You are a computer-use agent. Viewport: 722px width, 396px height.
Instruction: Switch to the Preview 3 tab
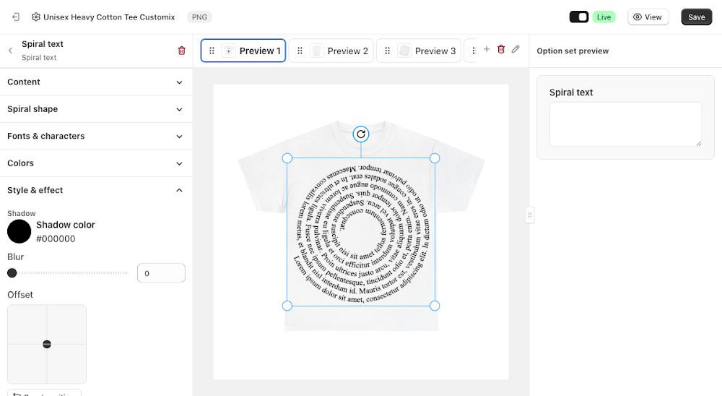[419, 51]
